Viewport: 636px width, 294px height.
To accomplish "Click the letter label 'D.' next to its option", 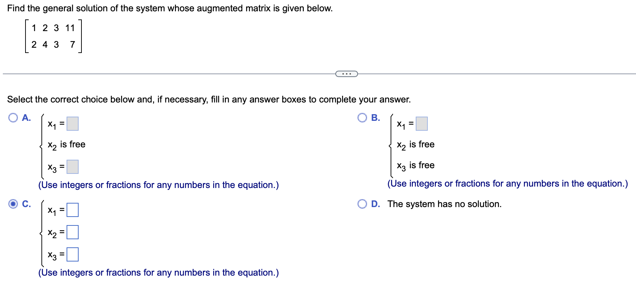I will (x=376, y=203).
